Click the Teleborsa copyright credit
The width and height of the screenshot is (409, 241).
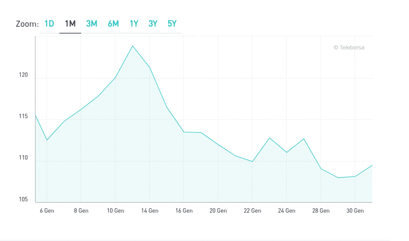click(349, 47)
